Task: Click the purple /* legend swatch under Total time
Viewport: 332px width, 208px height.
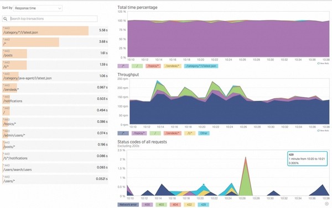Action: pos(123,66)
